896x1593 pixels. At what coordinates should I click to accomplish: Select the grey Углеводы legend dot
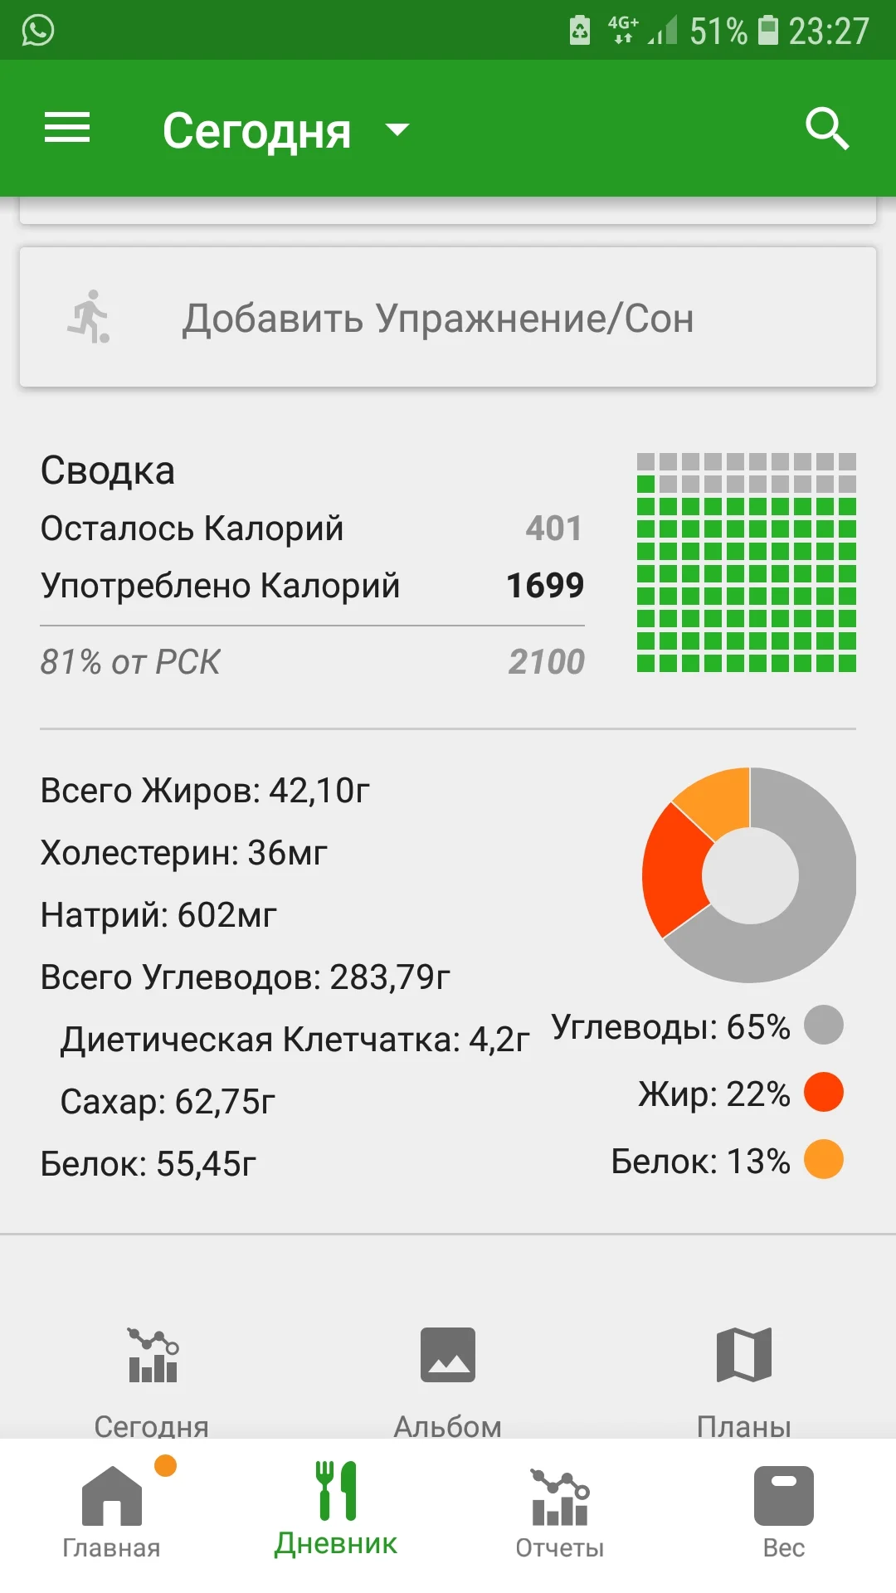tap(824, 1025)
